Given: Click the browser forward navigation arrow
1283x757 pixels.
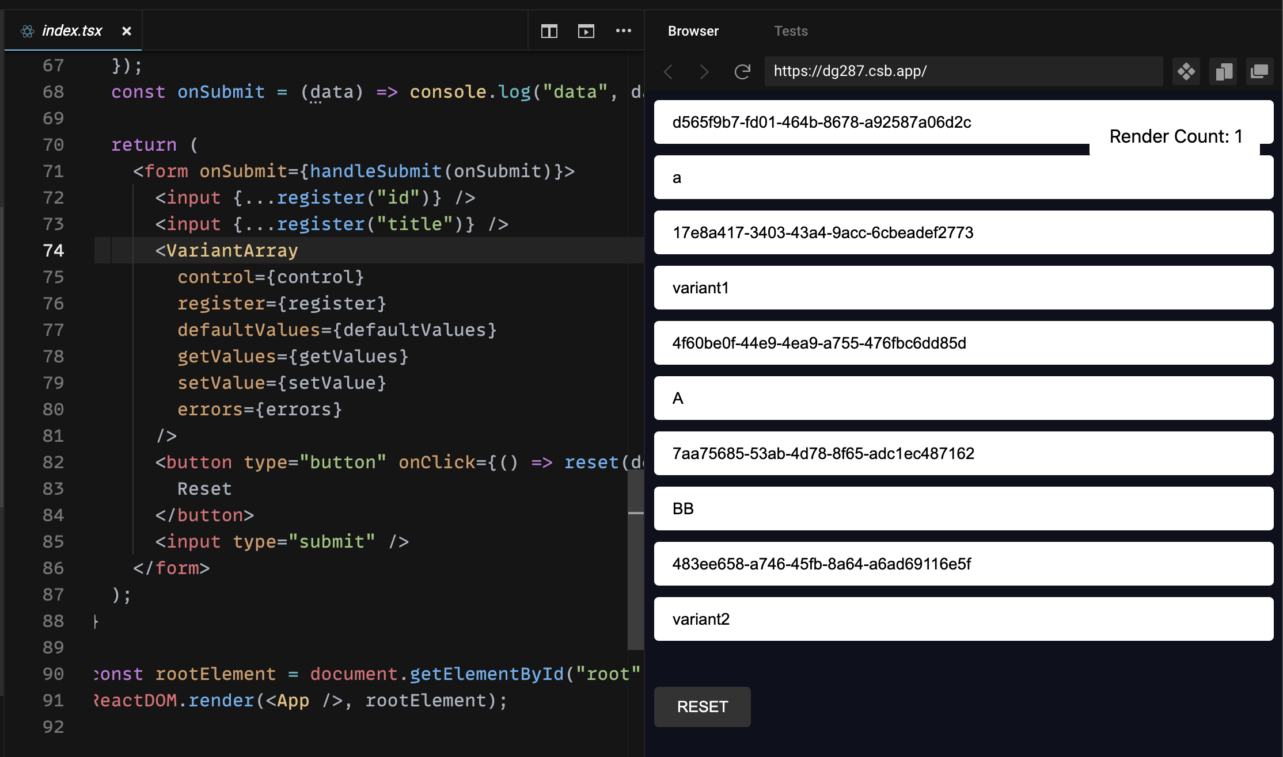Looking at the screenshot, I should click(704, 71).
